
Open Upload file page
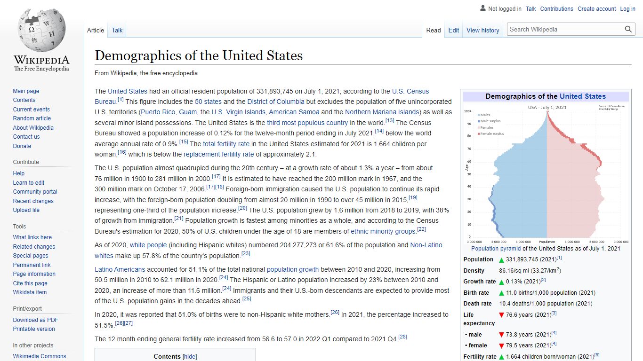click(26, 210)
